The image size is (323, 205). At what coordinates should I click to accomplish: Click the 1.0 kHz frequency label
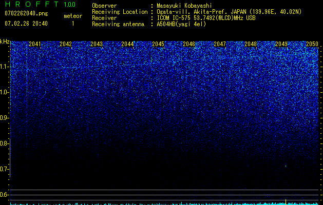point(4,92)
